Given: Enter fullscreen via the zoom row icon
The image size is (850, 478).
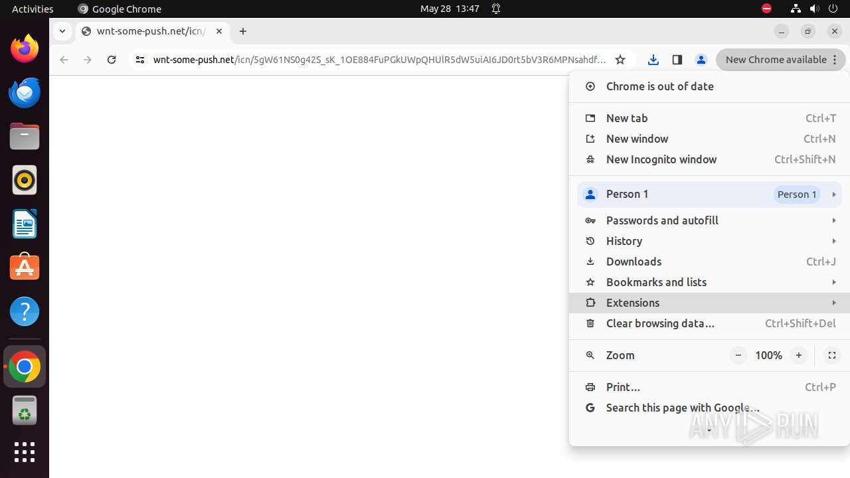Looking at the screenshot, I should click(831, 355).
